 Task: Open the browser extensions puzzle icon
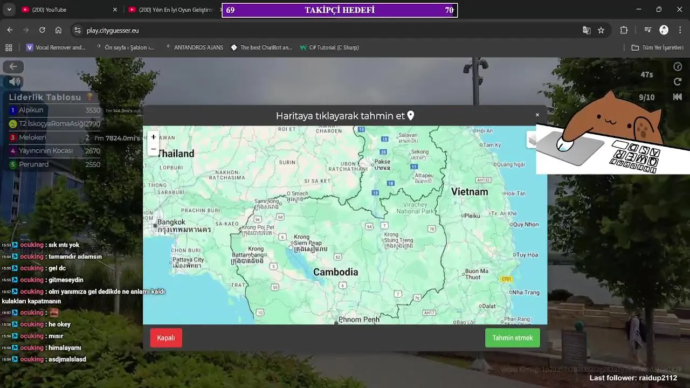[x=624, y=30]
